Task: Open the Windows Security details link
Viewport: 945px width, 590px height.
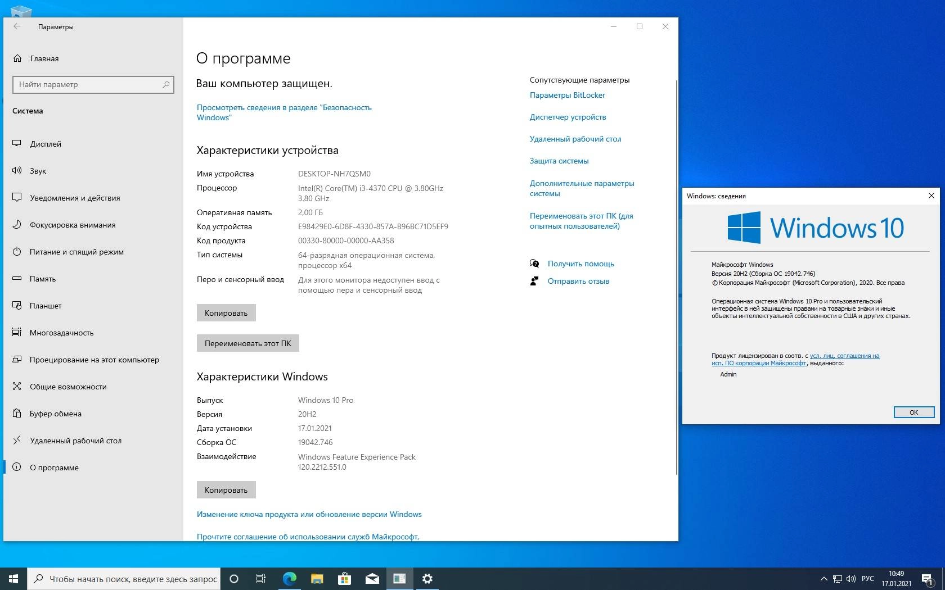Action: (284, 112)
